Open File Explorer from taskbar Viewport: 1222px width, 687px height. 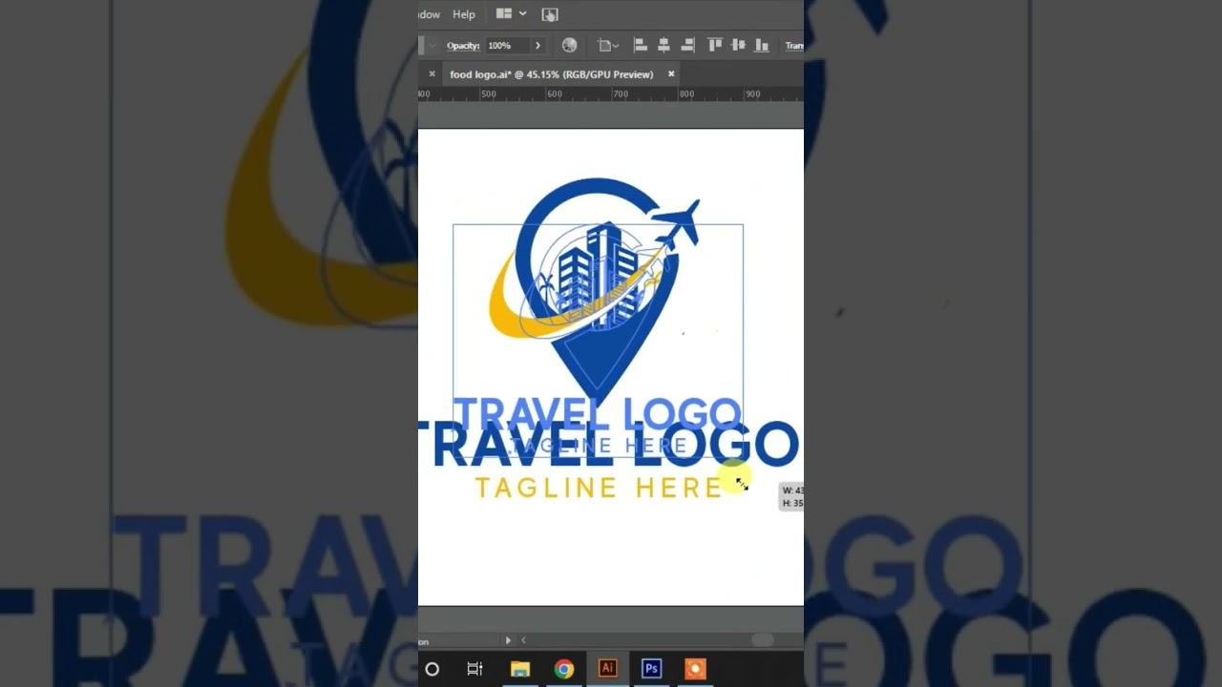click(x=520, y=669)
